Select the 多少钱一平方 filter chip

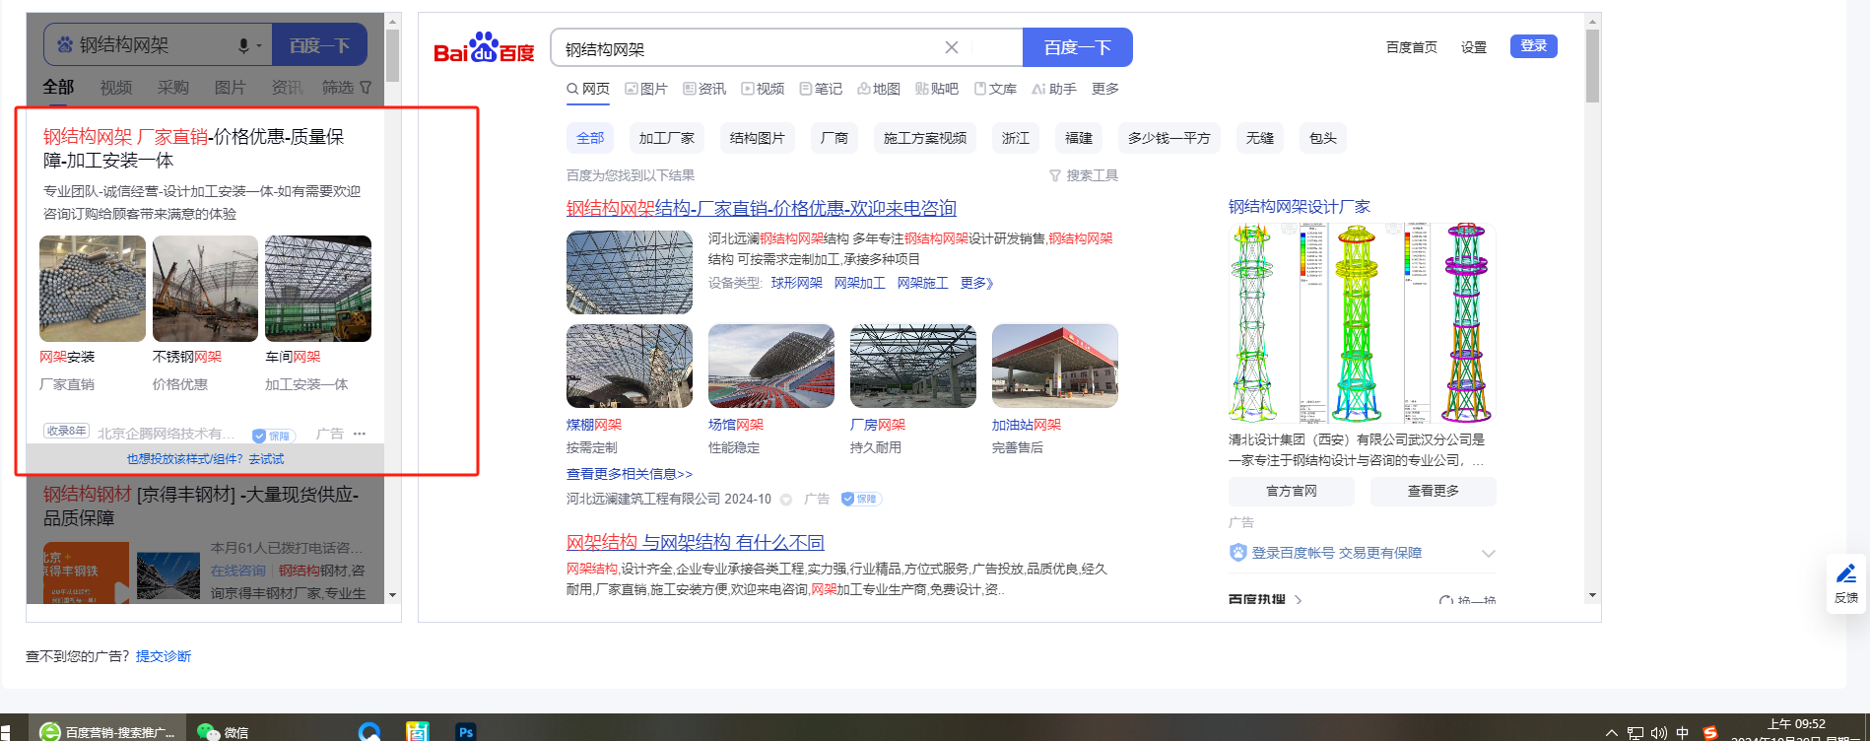(1169, 138)
